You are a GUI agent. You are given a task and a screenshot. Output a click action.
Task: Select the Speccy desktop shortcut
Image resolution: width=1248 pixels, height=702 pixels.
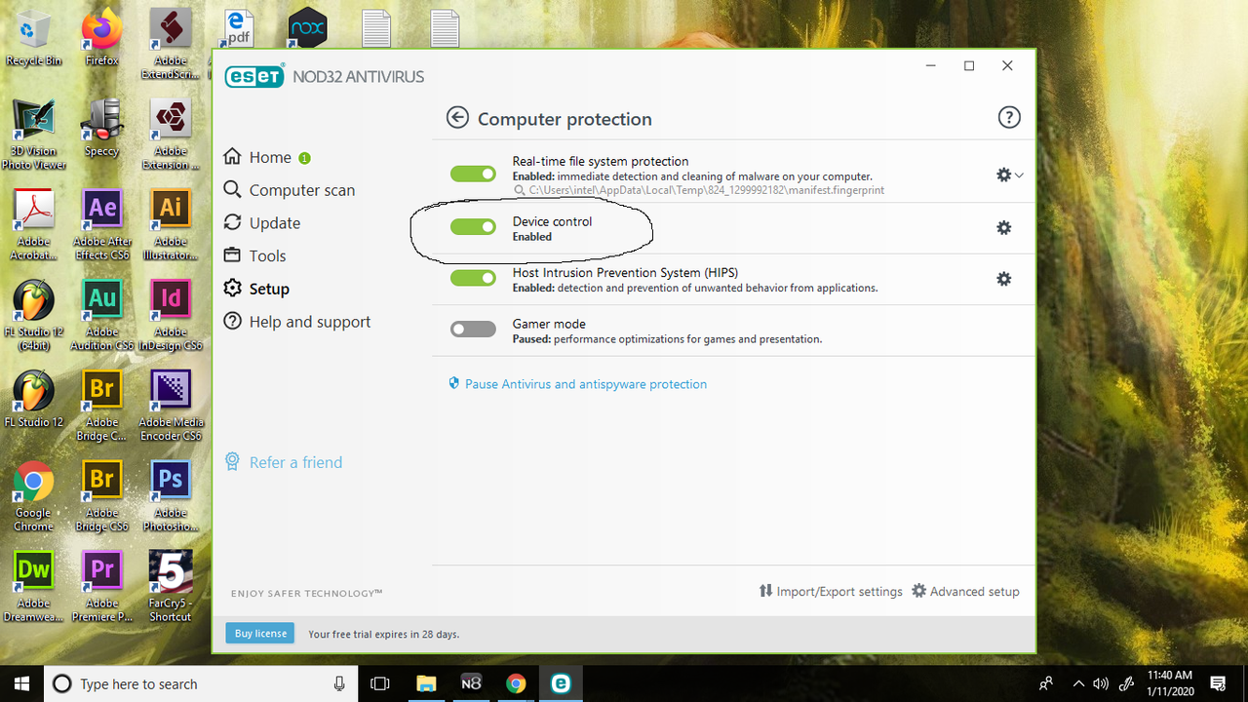[x=101, y=129]
